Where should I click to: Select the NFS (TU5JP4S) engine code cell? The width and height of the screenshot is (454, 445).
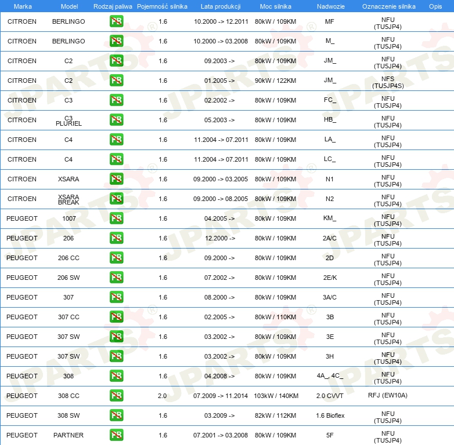pos(388,82)
